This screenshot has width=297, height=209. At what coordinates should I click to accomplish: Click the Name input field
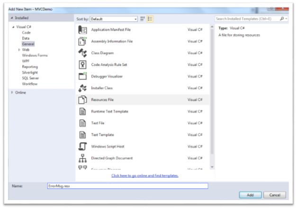point(128,186)
